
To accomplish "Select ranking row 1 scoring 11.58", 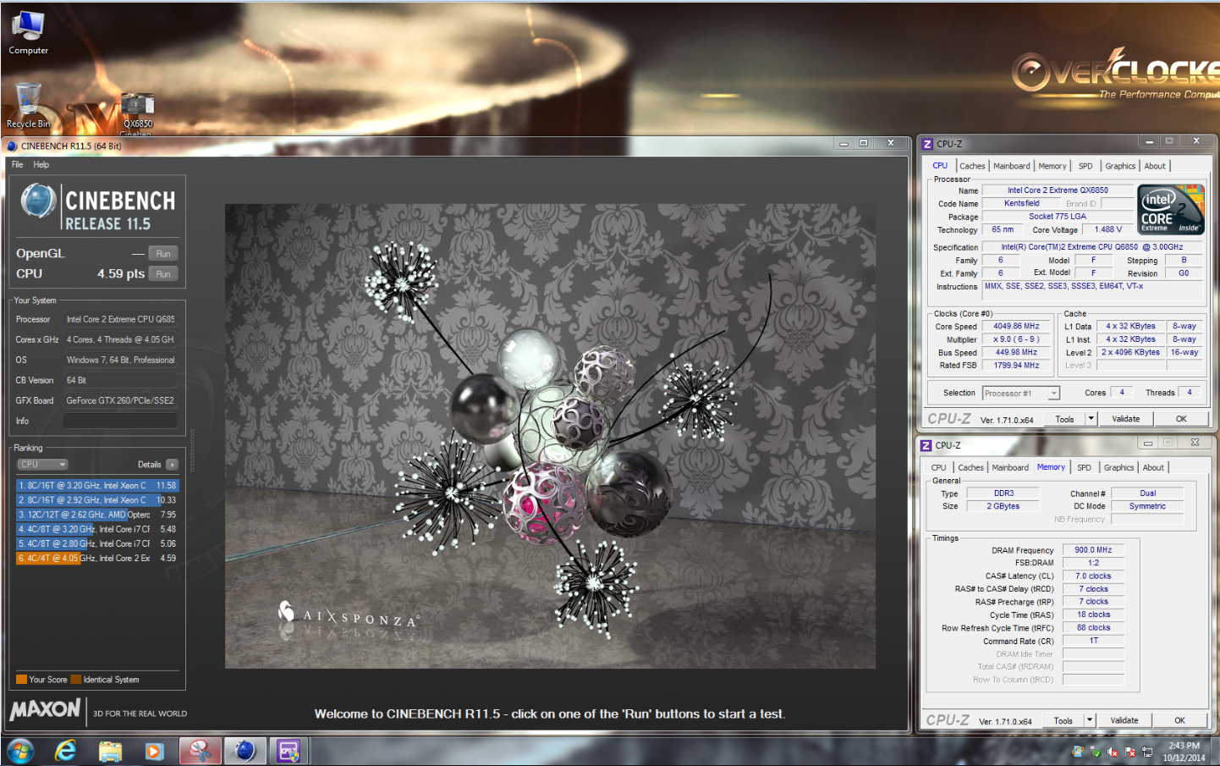I will [97, 486].
